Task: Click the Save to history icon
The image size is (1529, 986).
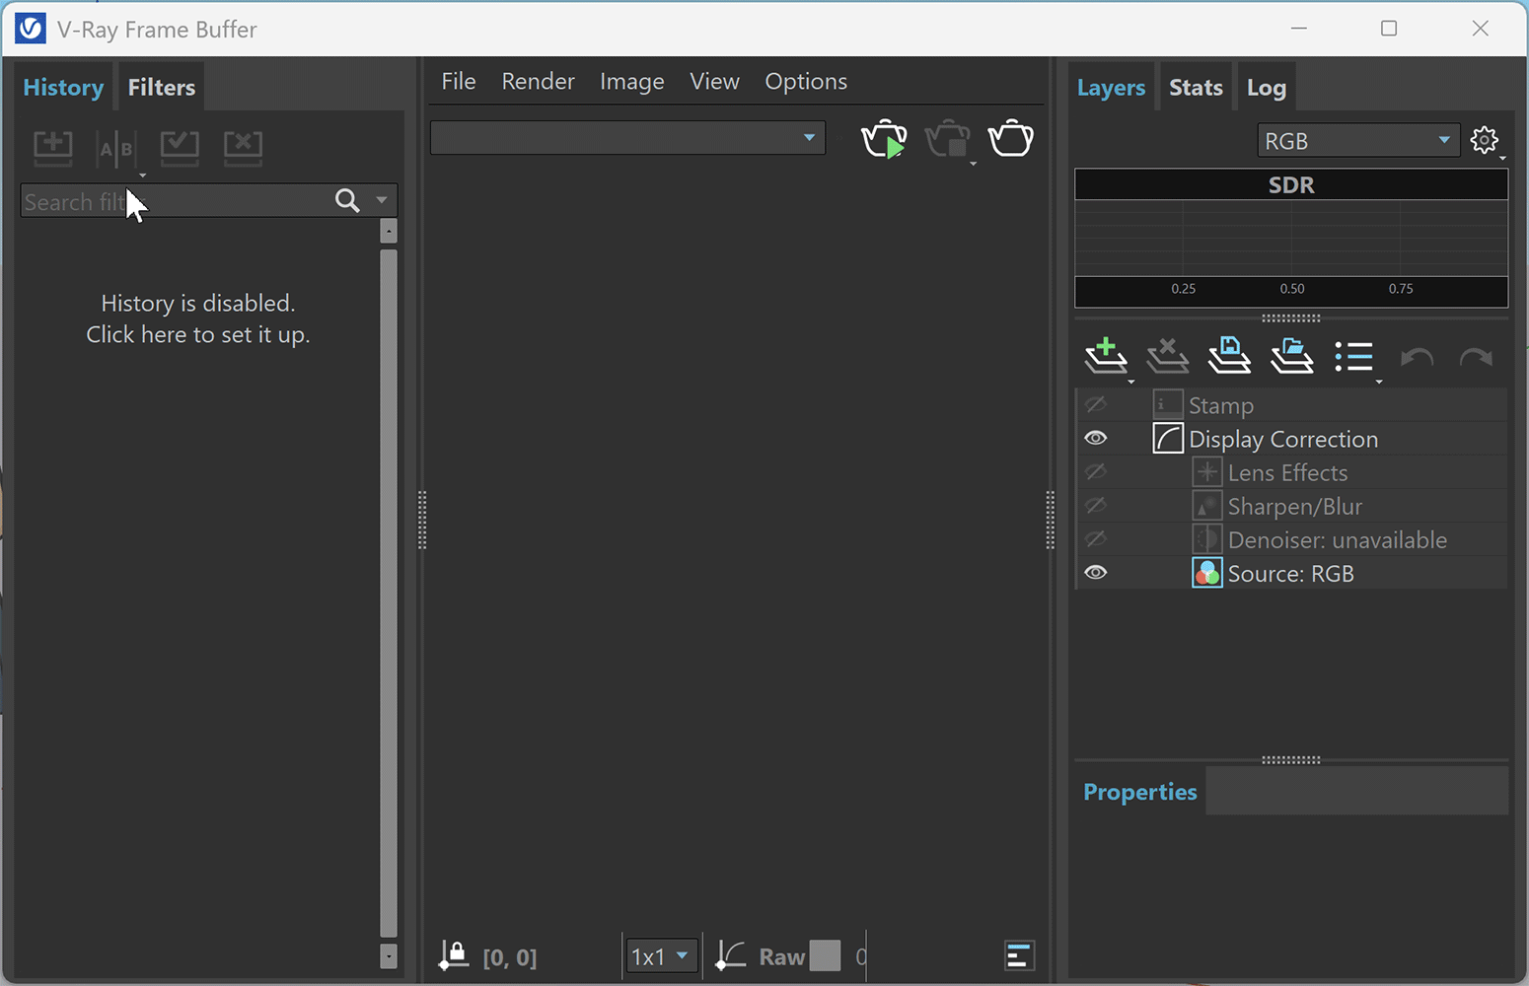Action: tap(53, 147)
